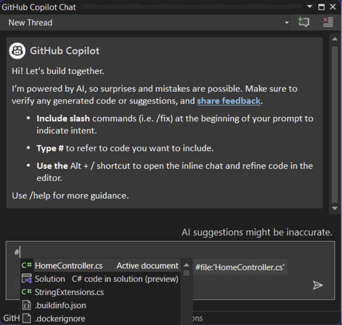The image size is (342, 325).
Task: Open the share feedback link
Action: coord(228,101)
